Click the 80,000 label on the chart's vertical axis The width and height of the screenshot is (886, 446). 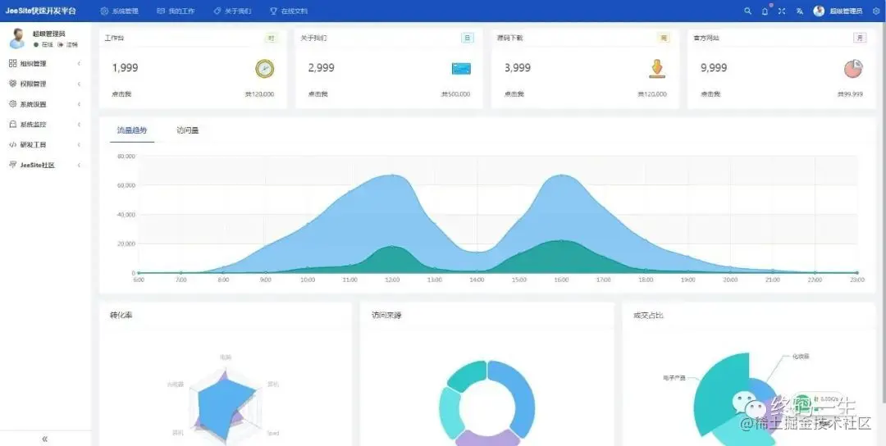click(x=126, y=156)
